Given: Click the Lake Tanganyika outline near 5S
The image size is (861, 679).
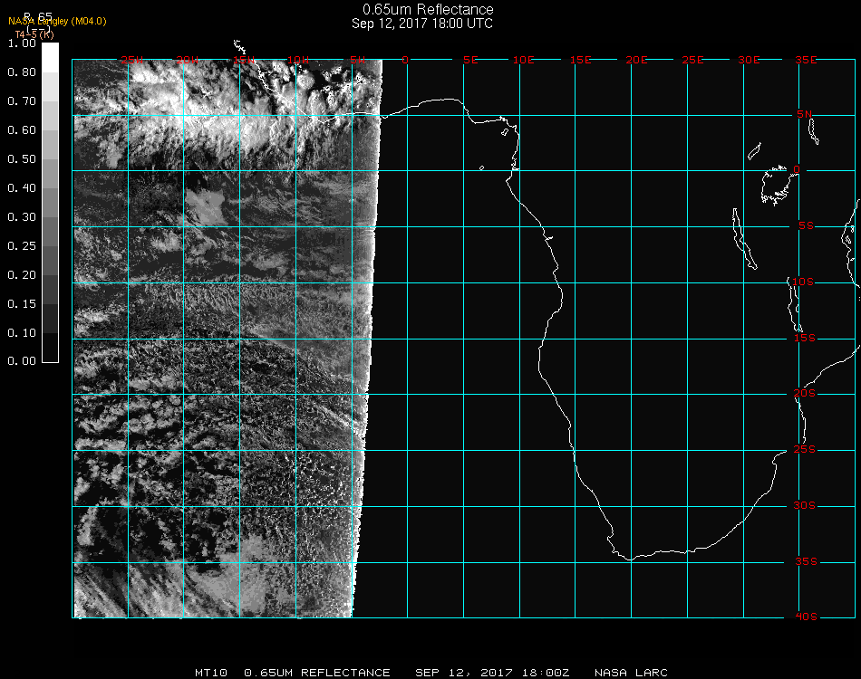Looking at the screenshot, I should (x=744, y=239).
